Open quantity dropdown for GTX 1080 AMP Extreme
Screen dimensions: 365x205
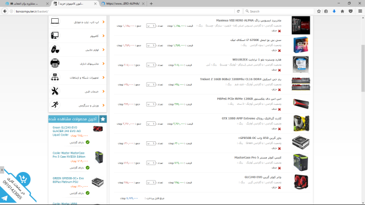pos(151,124)
